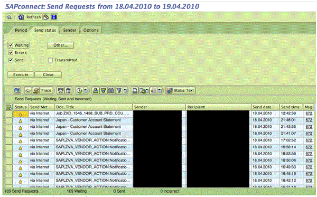Select row selector for 21:43:55 send time
This screenshot has height=197, width=317.
(9, 127)
